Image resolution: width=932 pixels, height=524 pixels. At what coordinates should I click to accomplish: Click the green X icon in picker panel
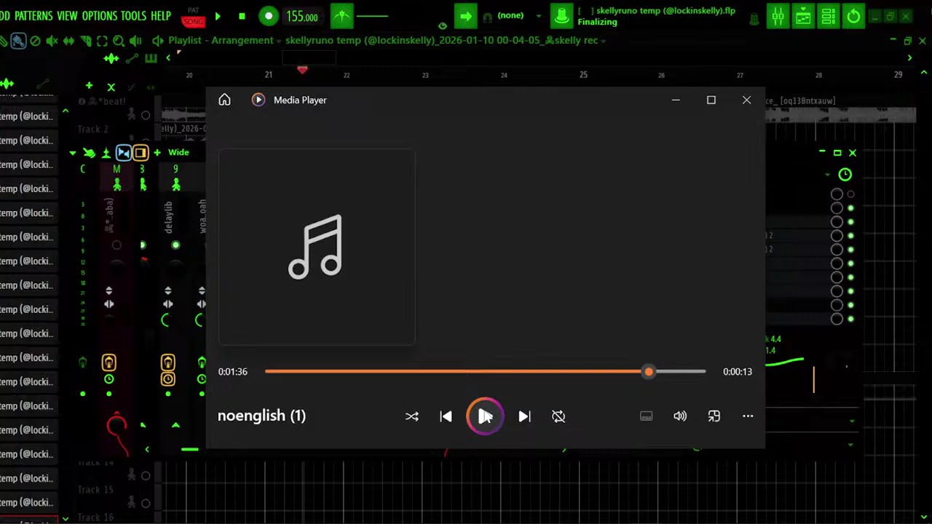click(x=111, y=87)
